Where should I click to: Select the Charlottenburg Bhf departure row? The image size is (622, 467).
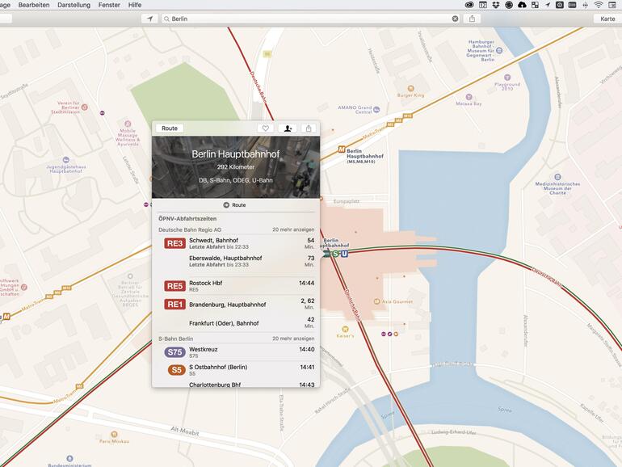coord(237,384)
